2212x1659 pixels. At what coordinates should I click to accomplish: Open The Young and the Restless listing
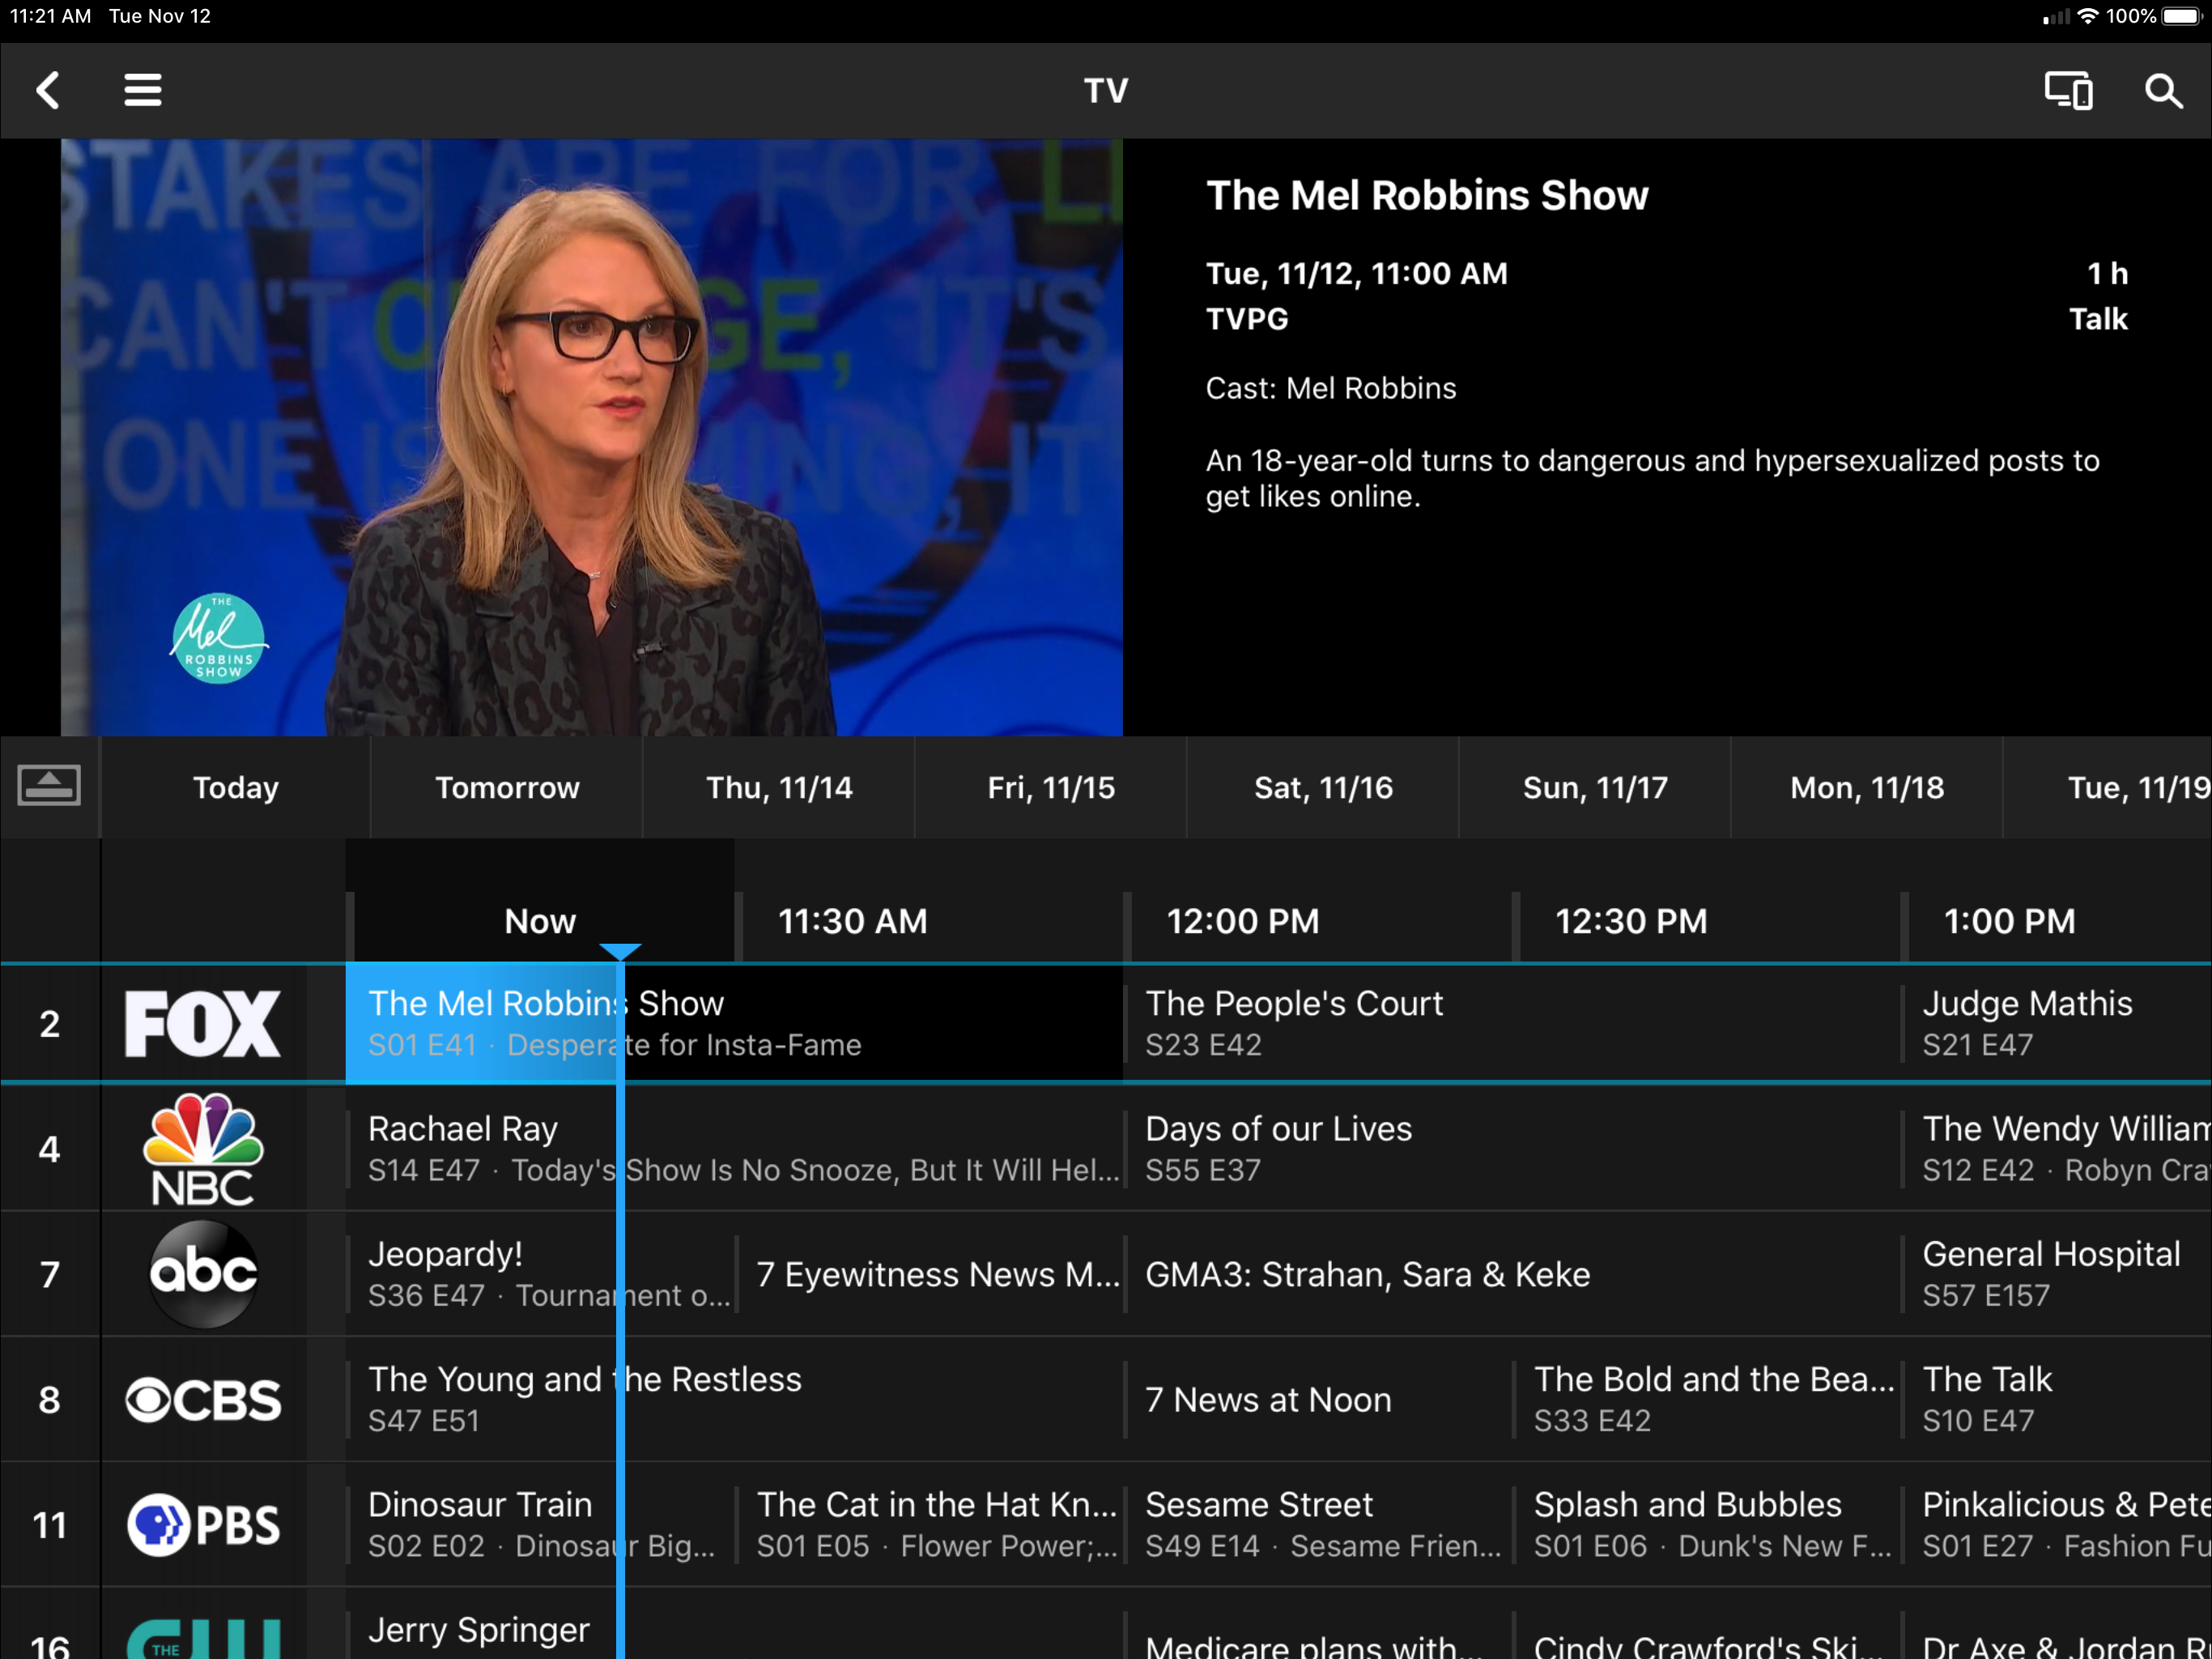(734, 1399)
